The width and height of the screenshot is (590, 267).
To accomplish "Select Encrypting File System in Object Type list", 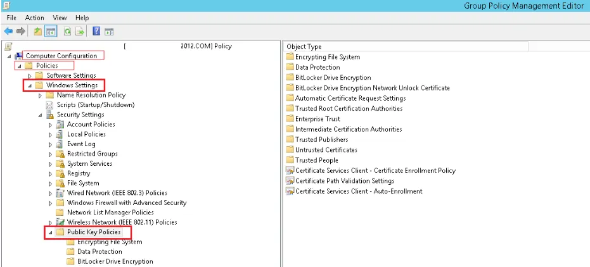I will pos(328,57).
